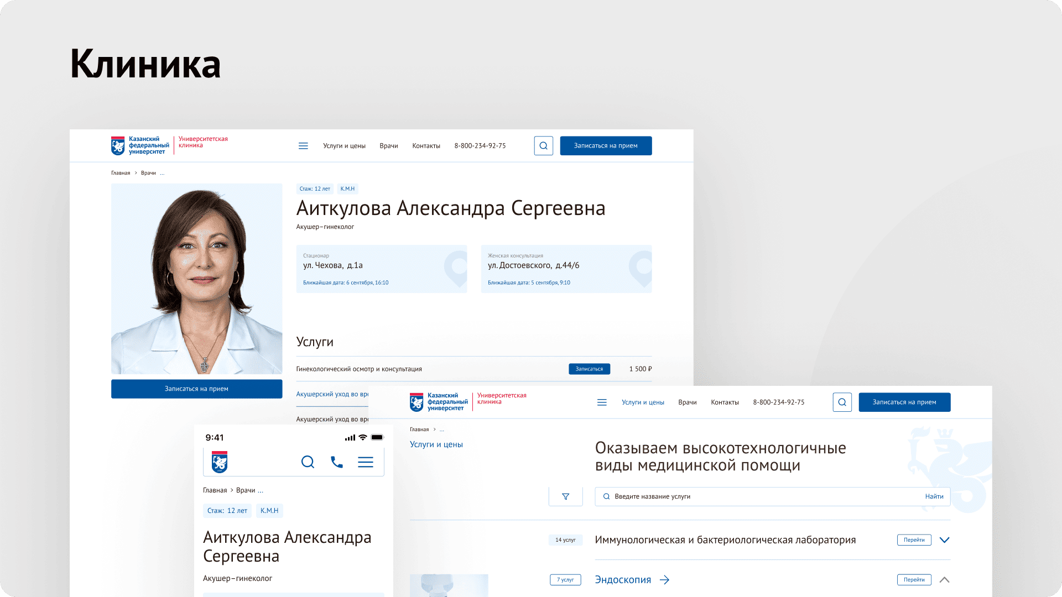
Task: Click magnifier icon inside service search field
Action: coord(606,496)
